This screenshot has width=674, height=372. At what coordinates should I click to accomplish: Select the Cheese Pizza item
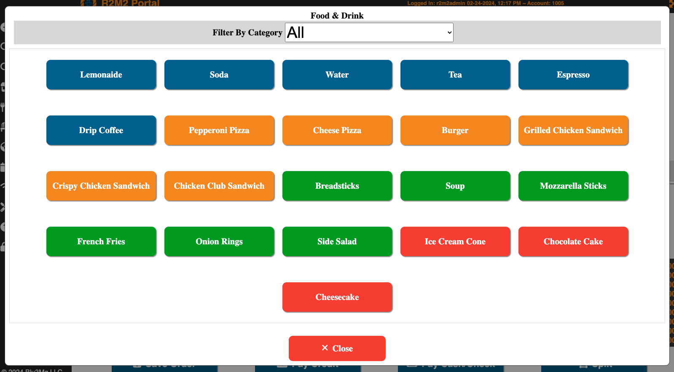point(337,130)
